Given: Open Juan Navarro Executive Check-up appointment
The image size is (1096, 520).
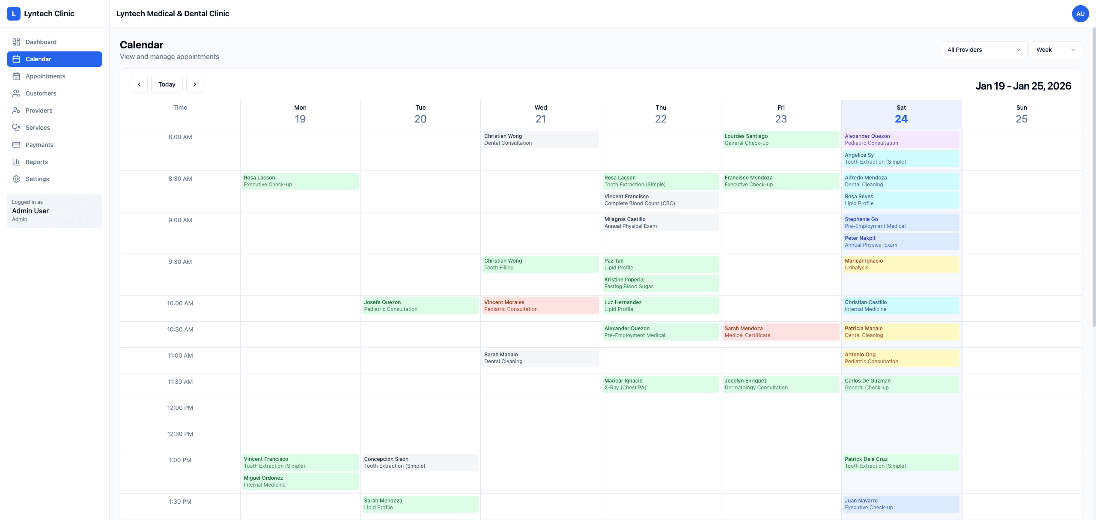Looking at the screenshot, I should (x=901, y=504).
